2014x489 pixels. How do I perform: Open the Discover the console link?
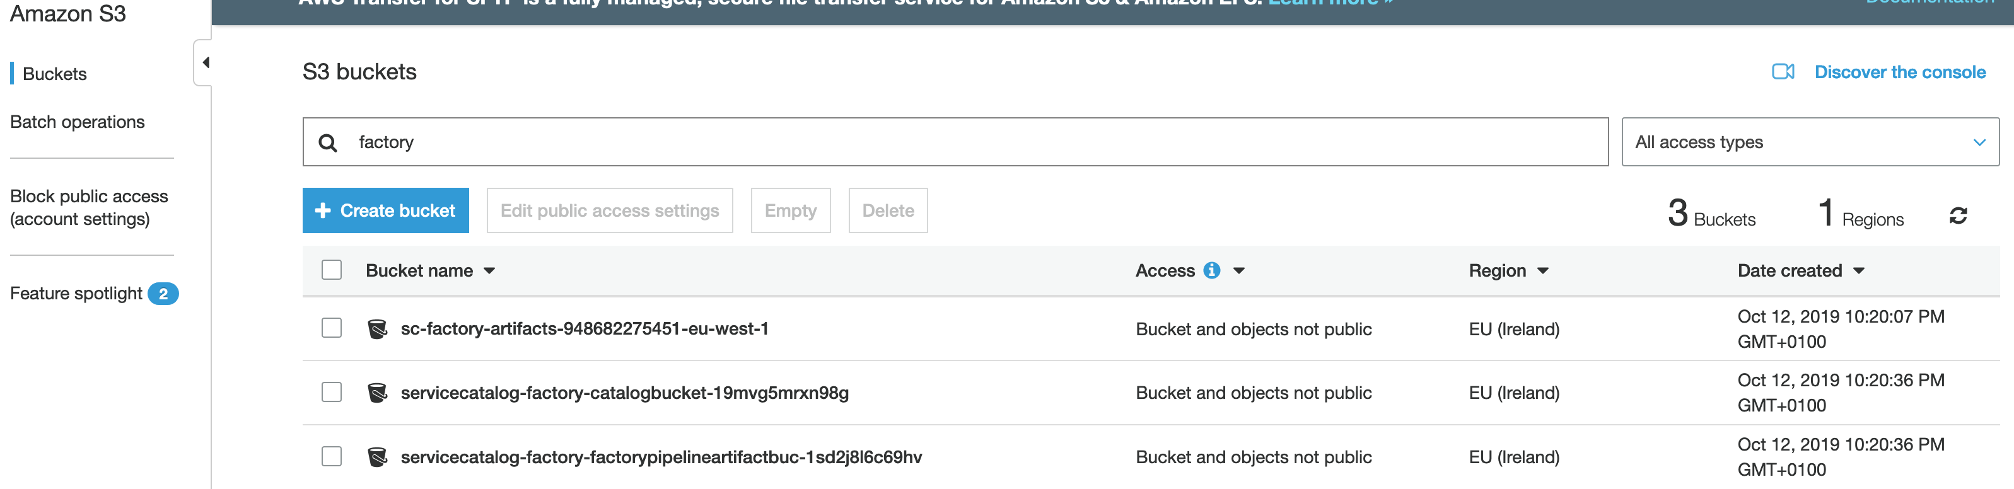pos(1900,72)
